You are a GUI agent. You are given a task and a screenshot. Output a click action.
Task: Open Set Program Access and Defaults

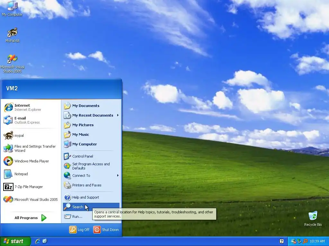click(x=91, y=166)
